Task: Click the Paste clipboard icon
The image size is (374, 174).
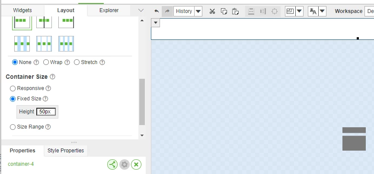Action: 235,11
